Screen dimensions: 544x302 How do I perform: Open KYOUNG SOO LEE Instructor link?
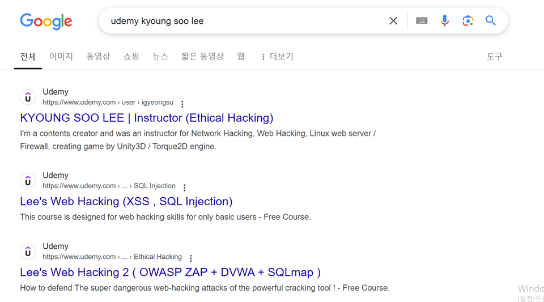[146, 118]
